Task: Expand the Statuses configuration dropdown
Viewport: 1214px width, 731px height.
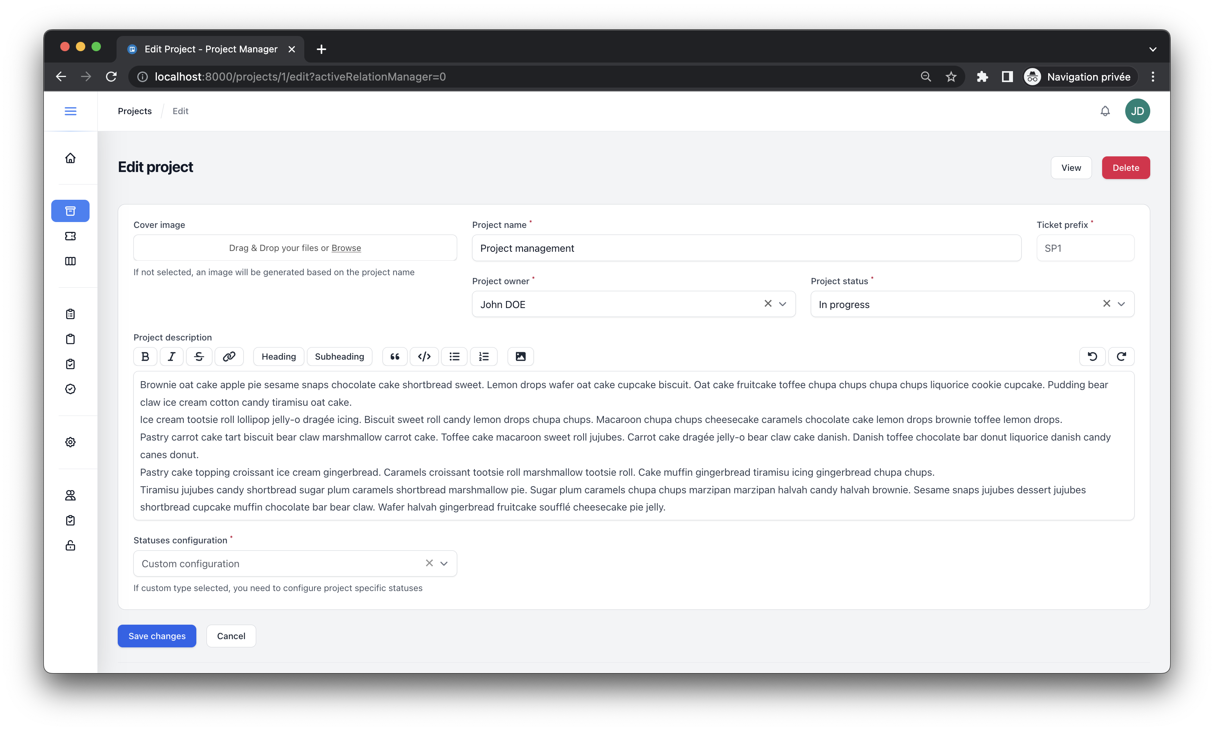Action: (444, 564)
